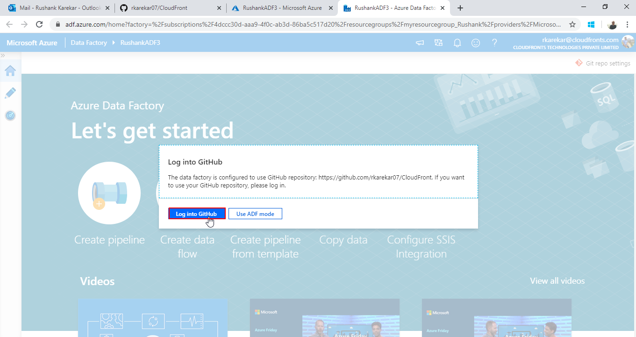Viewport: 636px width, 337px height.
Task: Open the feedback smiley icon
Action: tap(476, 43)
